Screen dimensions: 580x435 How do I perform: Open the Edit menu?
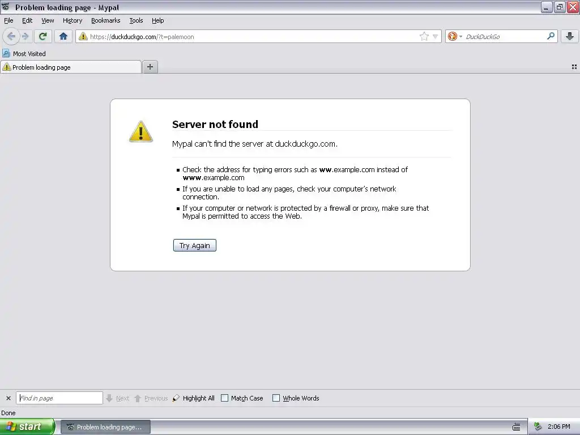click(27, 20)
